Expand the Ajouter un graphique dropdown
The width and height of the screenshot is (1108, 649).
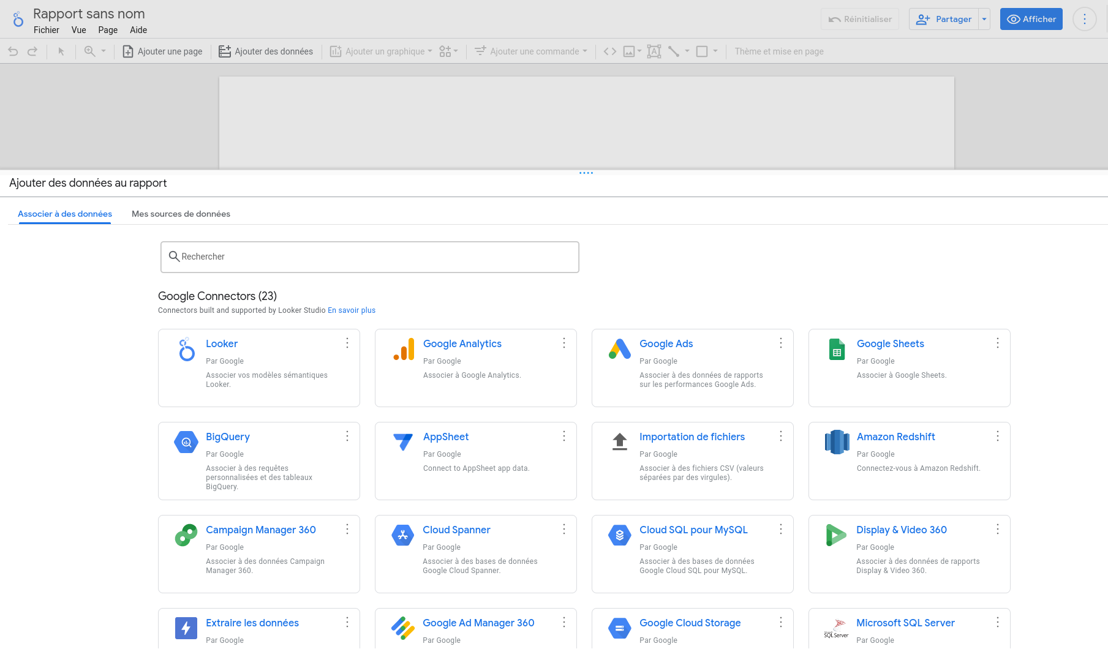tap(429, 51)
